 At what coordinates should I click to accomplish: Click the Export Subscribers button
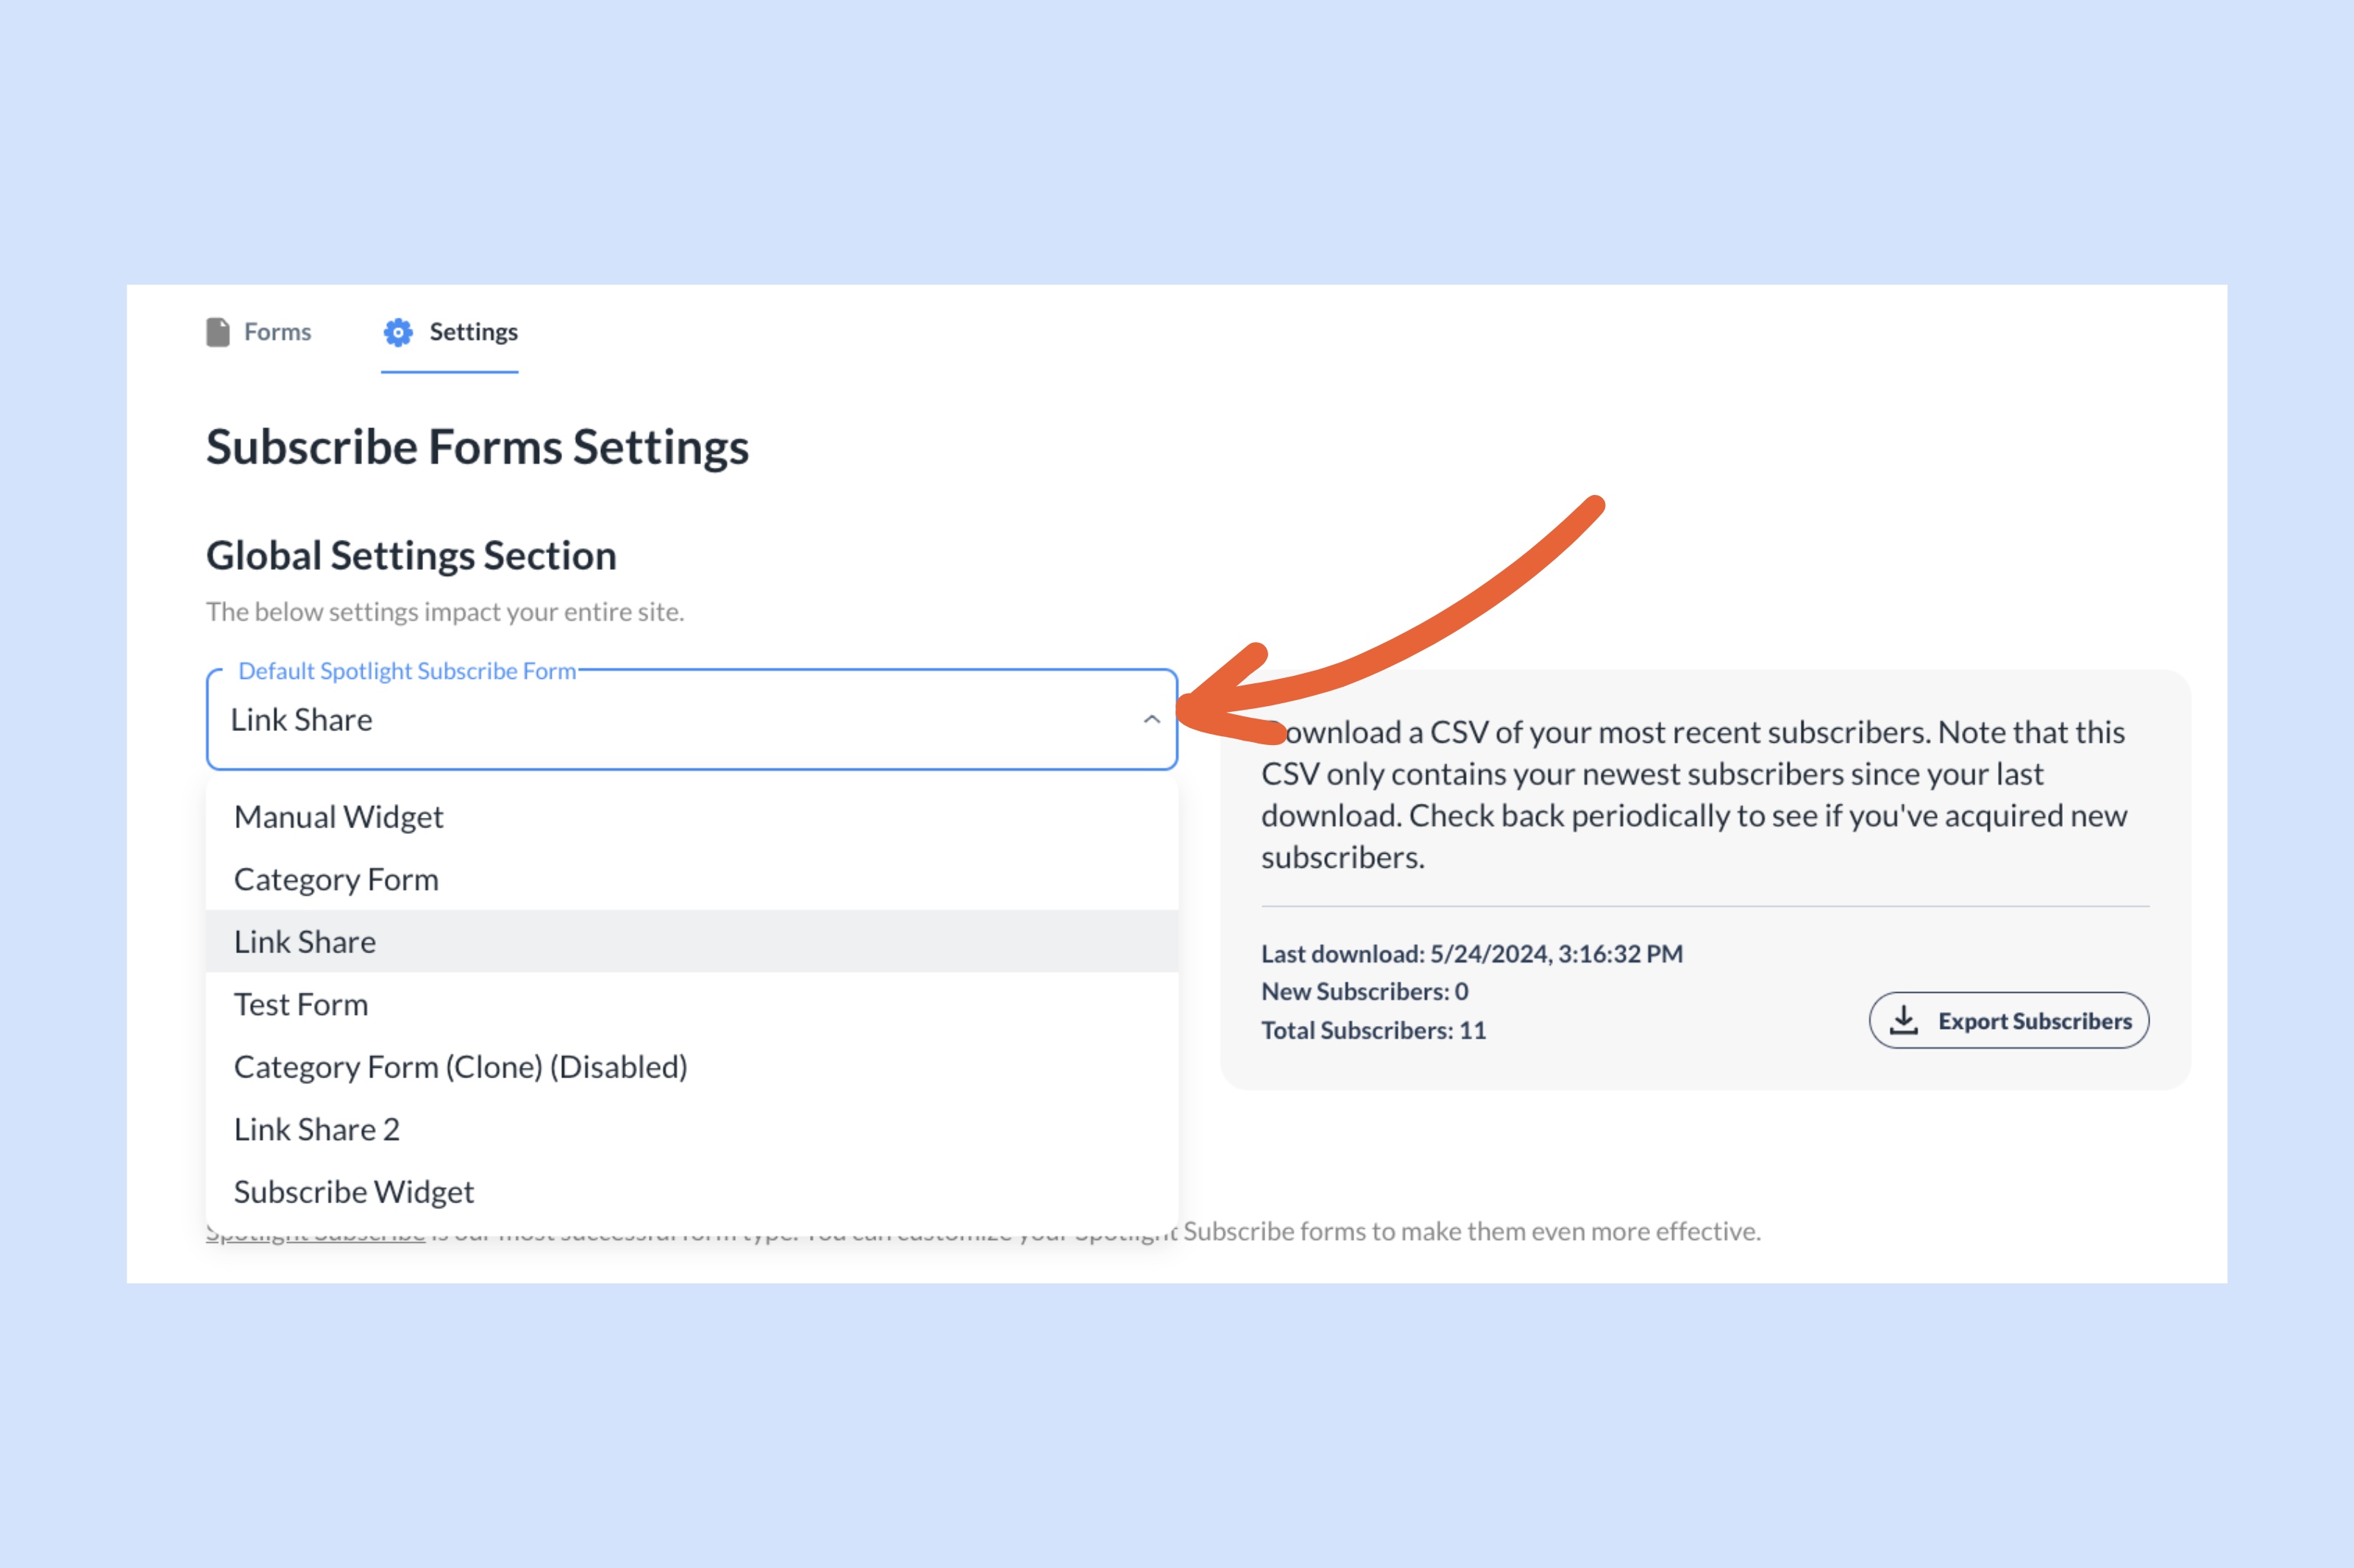pos(2009,1020)
